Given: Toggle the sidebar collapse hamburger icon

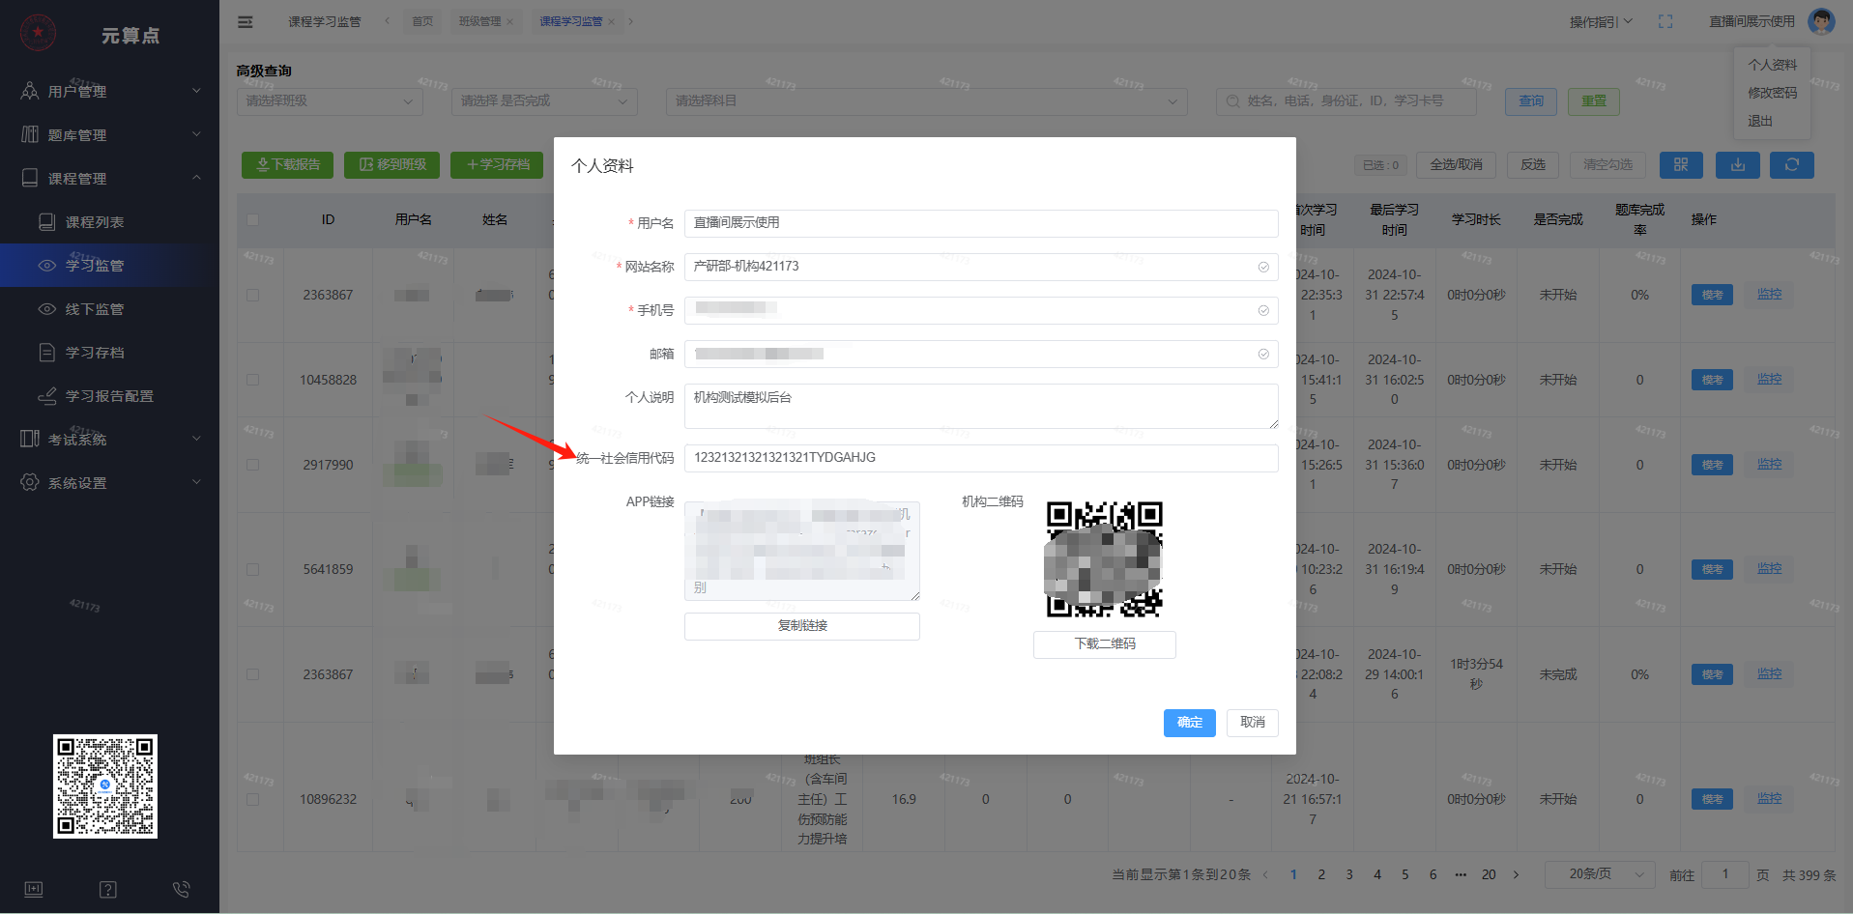Looking at the screenshot, I should point(246,21).
